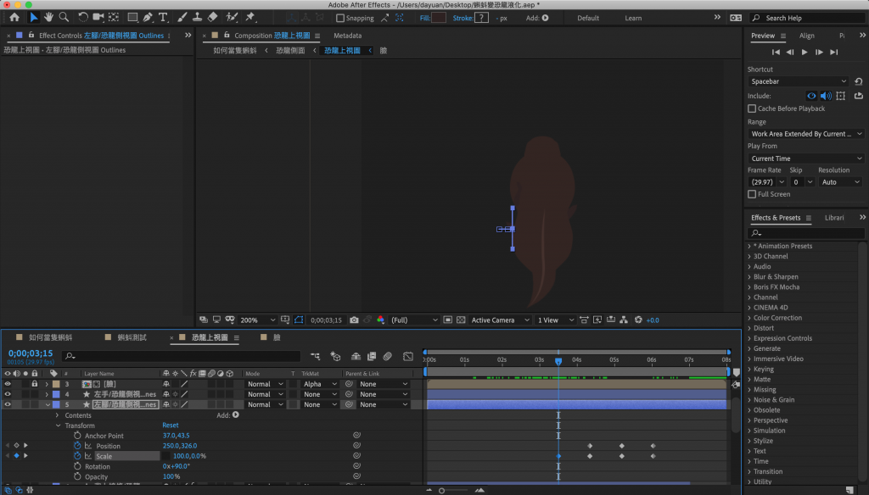Select the Selection arrow tool
This screenshot has width=869, height=495.
33,18
